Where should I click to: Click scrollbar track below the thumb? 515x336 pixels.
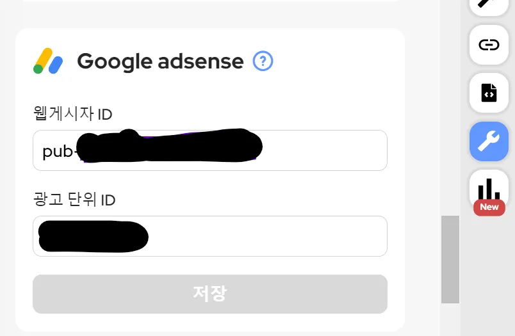click(450, 319)
